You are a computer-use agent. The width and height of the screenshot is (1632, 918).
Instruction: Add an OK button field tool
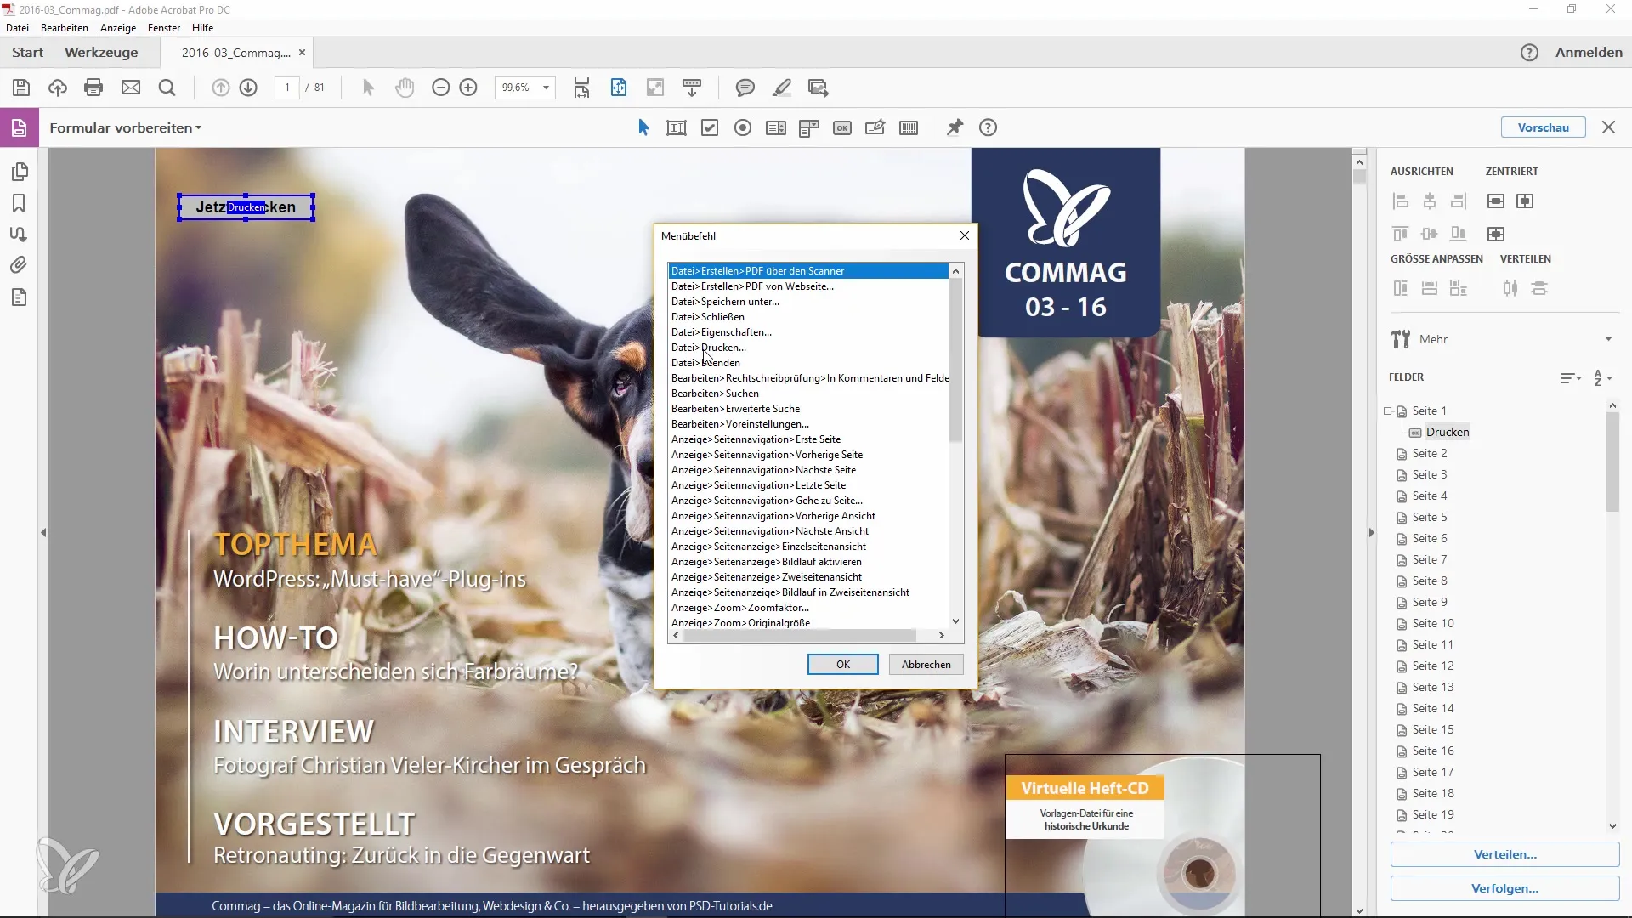click(842, 128)
